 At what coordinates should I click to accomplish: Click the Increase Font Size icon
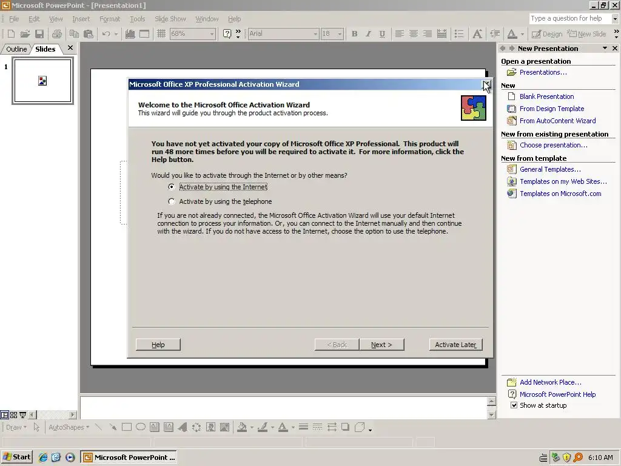477,34
